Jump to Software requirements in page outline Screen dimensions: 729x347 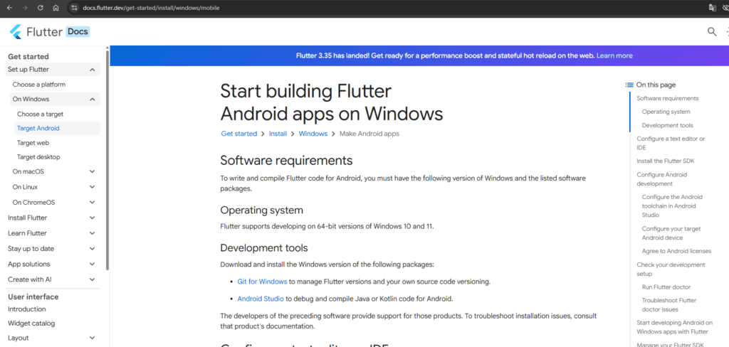pos(668,98)
